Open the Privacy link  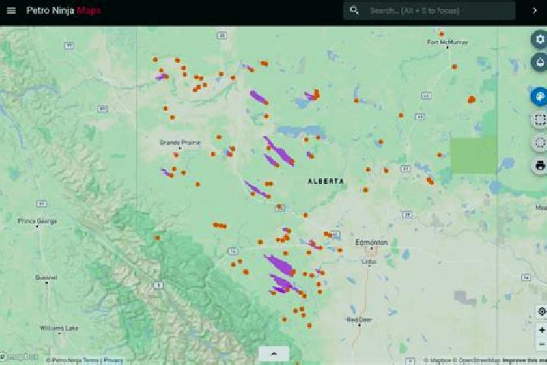[113, 360]
